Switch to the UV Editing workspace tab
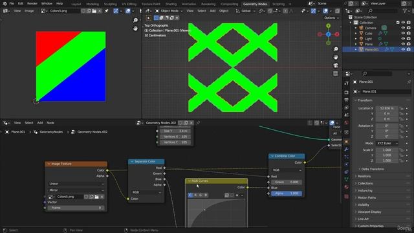 (129, 4)
